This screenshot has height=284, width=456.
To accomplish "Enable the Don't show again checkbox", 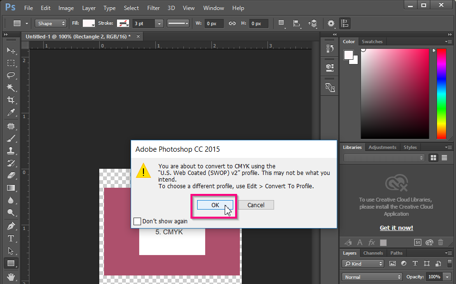I will [x=137, y=221].
